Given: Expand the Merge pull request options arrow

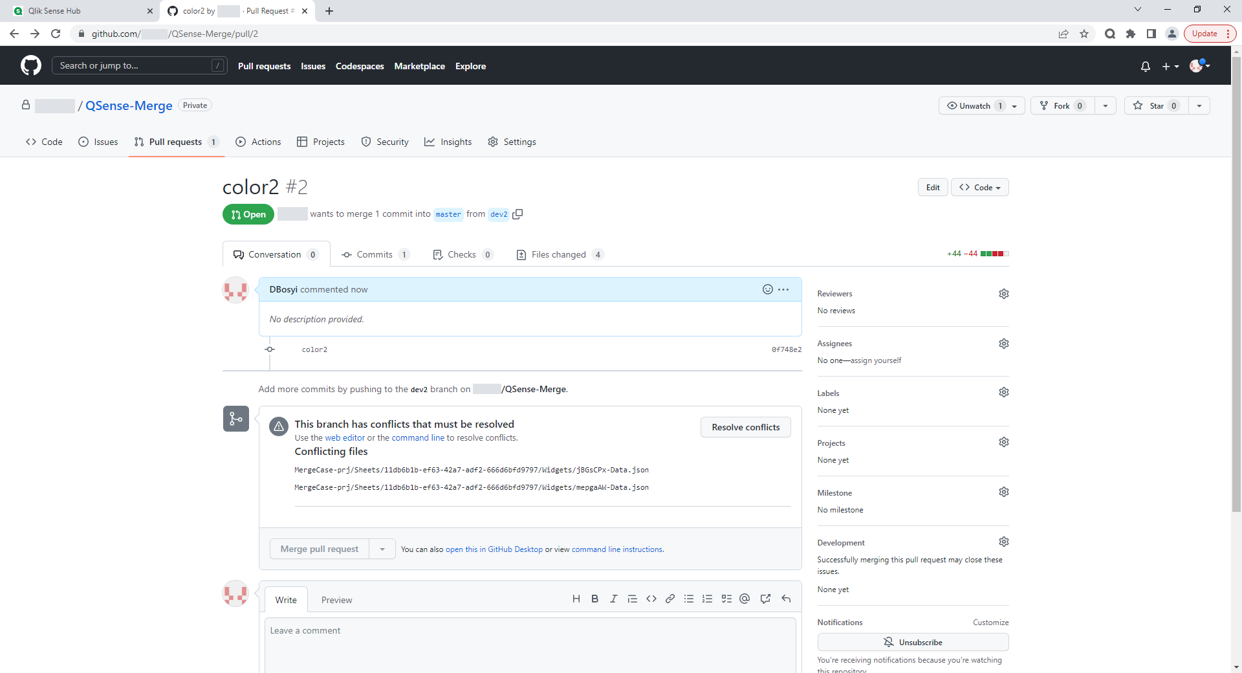Looking at the screenshot, I should pyautogui.click(x=382, y=549).
